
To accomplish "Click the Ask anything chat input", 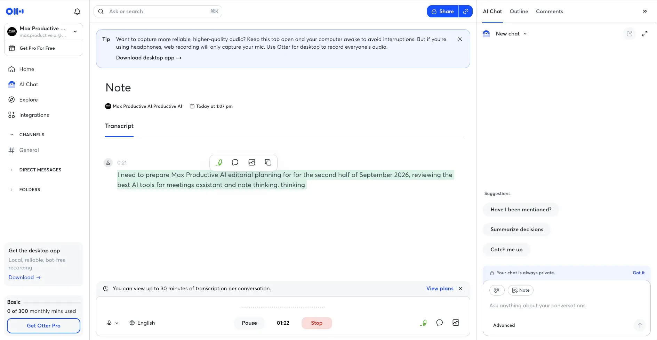I will pos(566,306).
